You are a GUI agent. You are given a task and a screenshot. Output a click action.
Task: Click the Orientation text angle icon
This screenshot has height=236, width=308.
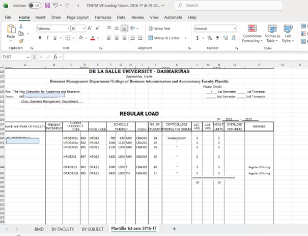(x=132, y=29)
